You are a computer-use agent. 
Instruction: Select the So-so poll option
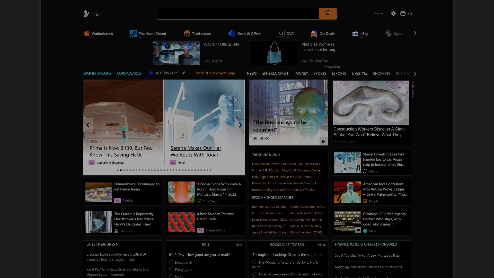(x=171, y=276)
